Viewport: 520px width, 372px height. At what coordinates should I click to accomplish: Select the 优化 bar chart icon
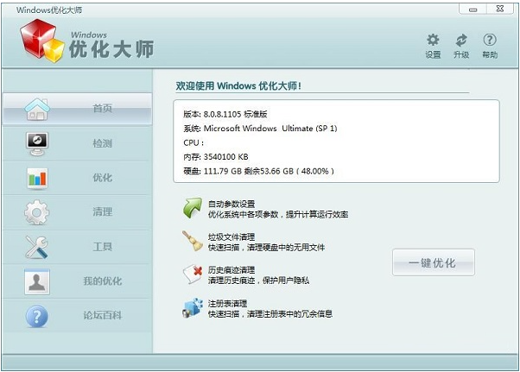click(x=37, y=178)
